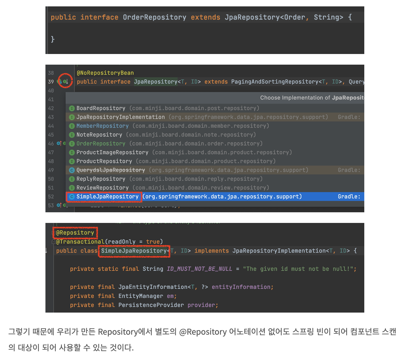Click the class icon beside SimpleJpaRepository
The width and height of the screenshot is (406, 357).
[x=72, y=197]
